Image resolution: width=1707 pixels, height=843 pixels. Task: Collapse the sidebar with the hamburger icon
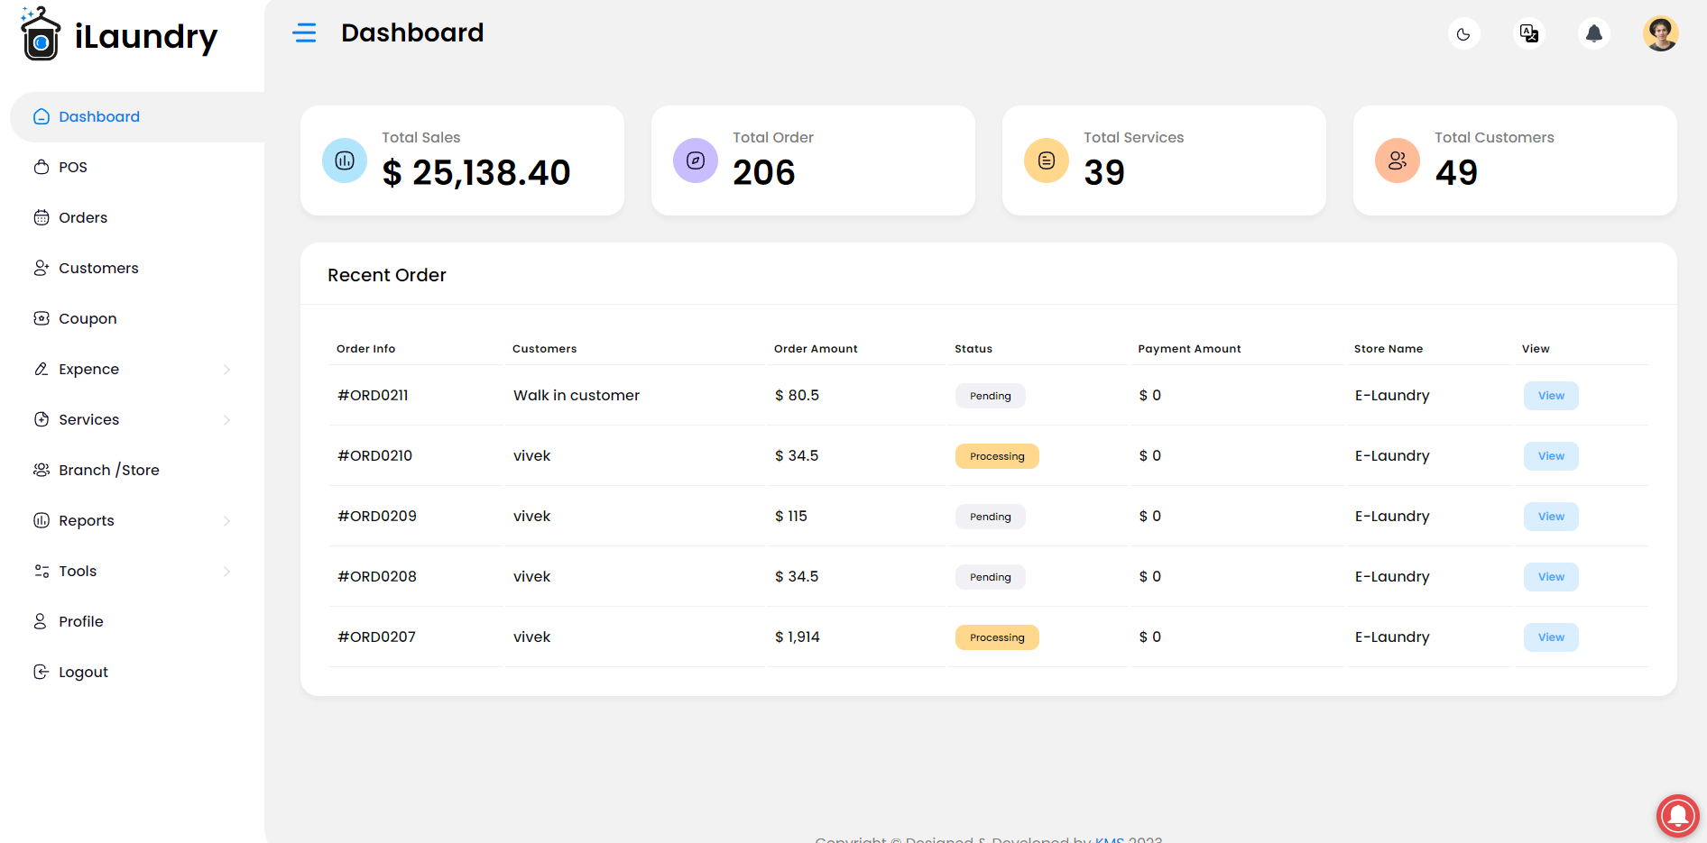(x=305, y=33)
